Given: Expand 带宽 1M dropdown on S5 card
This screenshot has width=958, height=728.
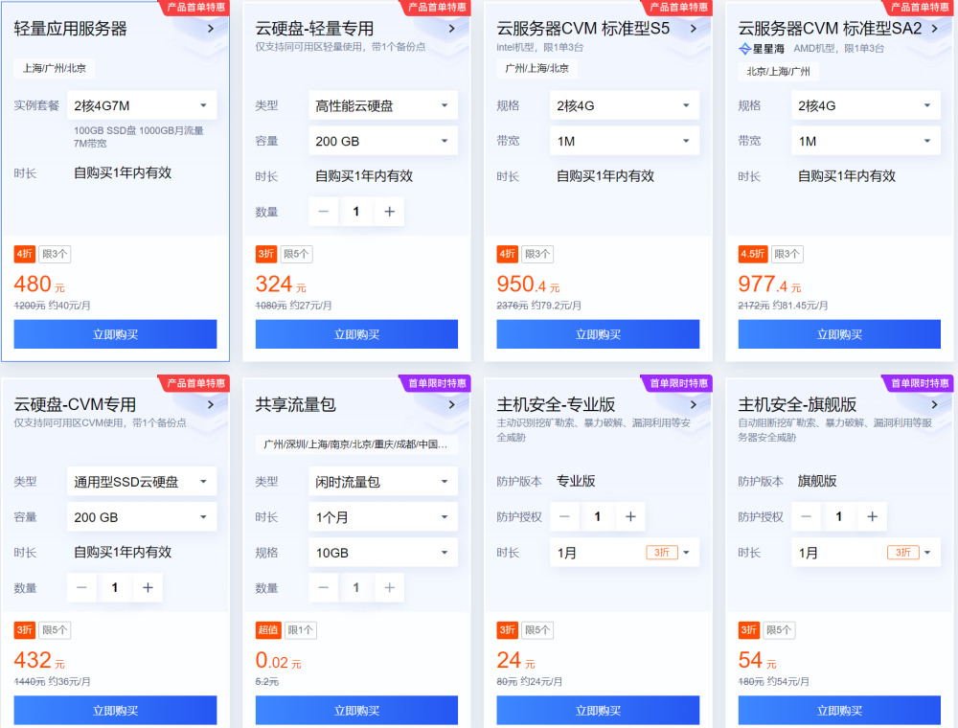Looking at the screenshot, I should pos(623,141).
